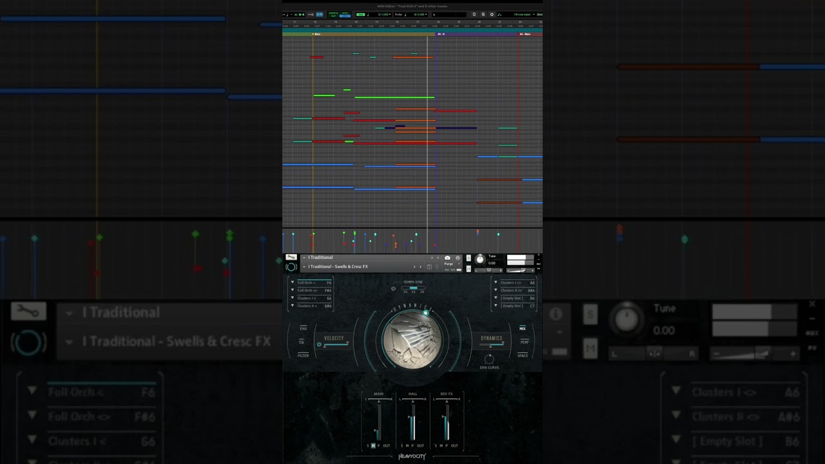Set MAIN channel output with OUT
Viewport: 825px width, 464px height.
pos(387,446)
